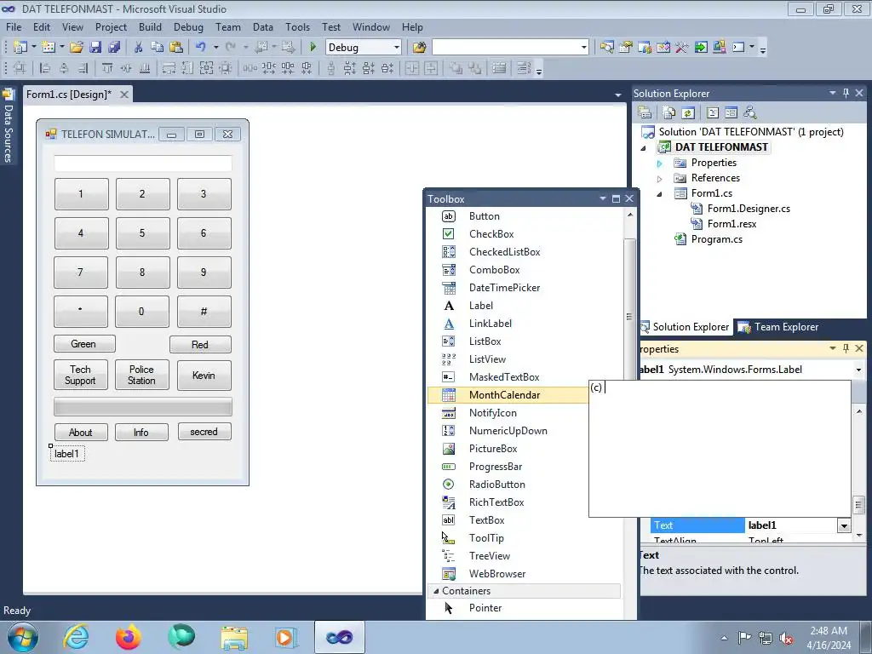Click the Tech Support button on form
872x654 pixels.
pyautogui.click(x=81, y=375)
